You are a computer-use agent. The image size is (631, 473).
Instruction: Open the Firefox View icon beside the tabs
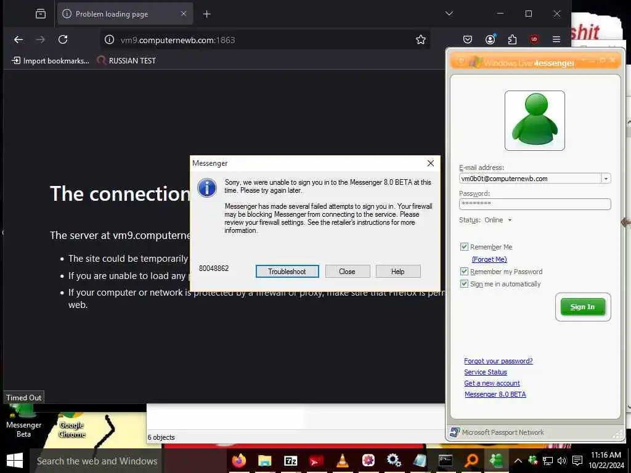pyautogui.click(x=41, y=14)
